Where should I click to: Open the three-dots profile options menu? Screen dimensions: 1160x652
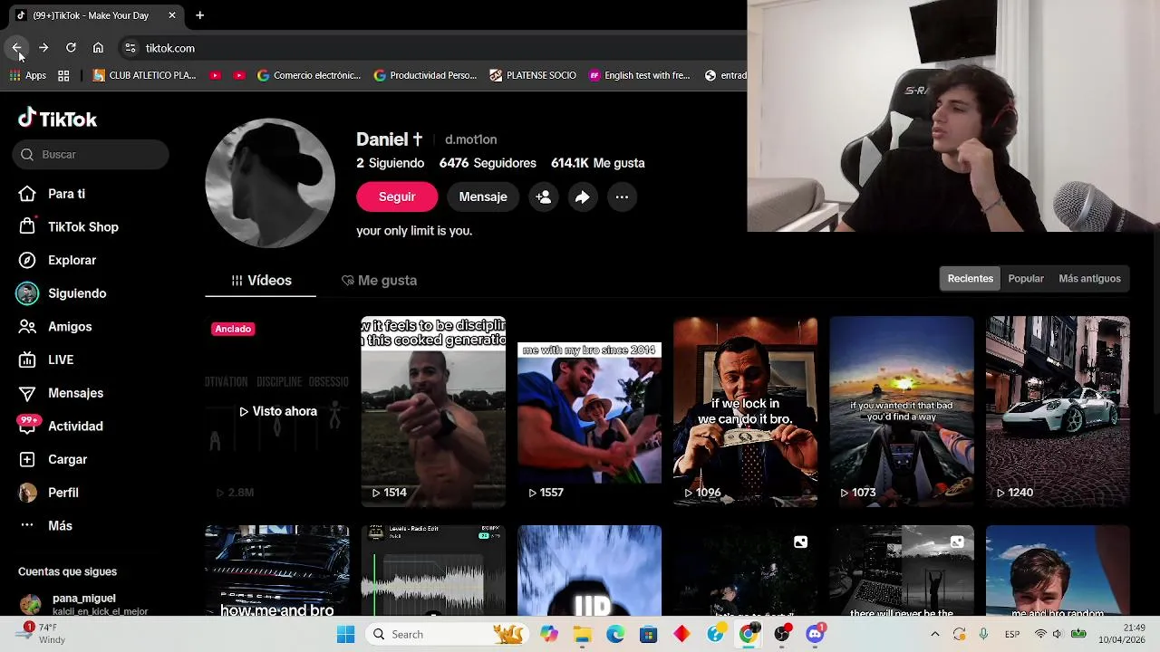(622, 197)
